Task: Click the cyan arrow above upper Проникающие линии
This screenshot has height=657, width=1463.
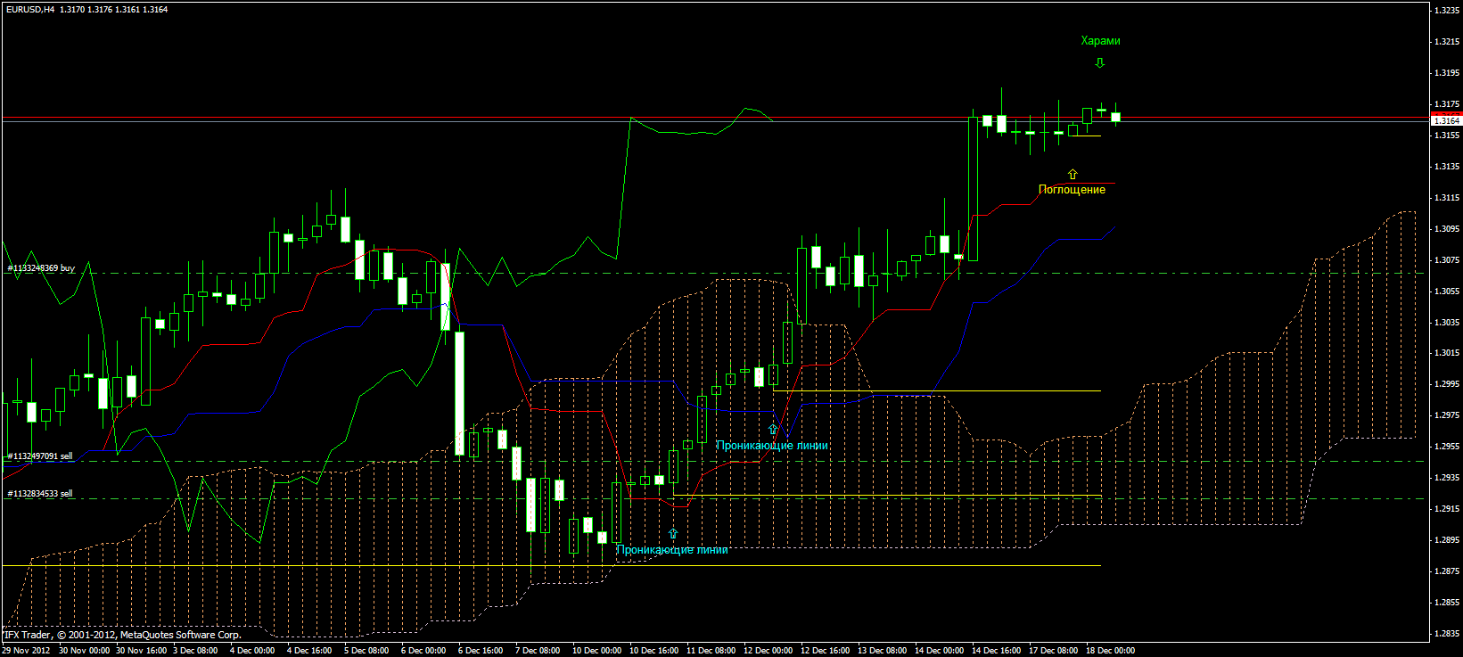Action: click(773, 430)
